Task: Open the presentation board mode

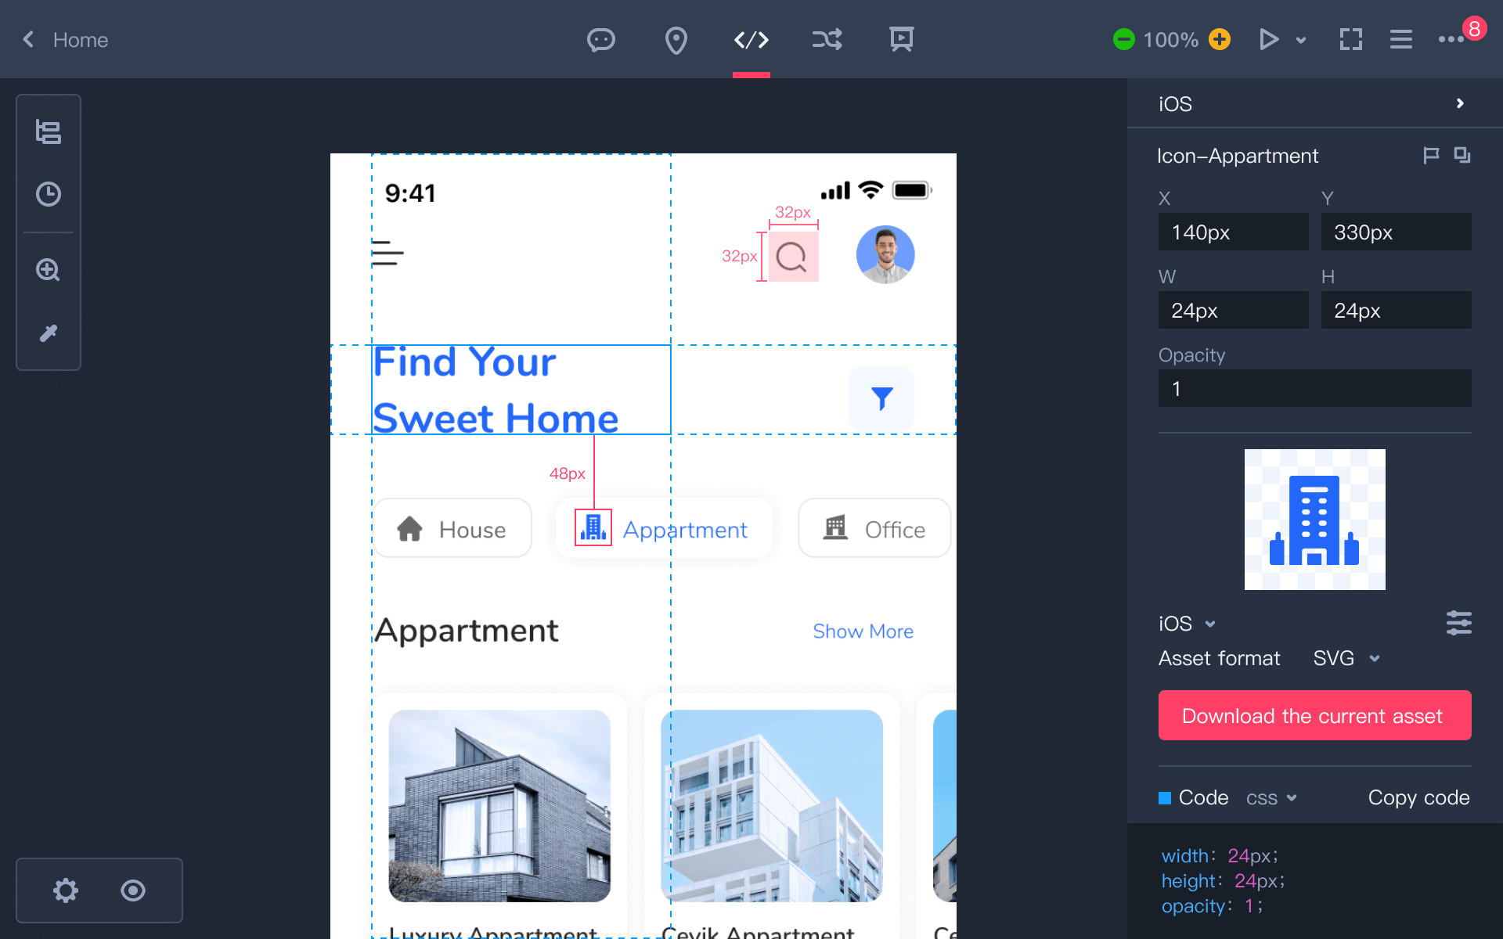Action: pyautogui.click(x=901, y=39)
